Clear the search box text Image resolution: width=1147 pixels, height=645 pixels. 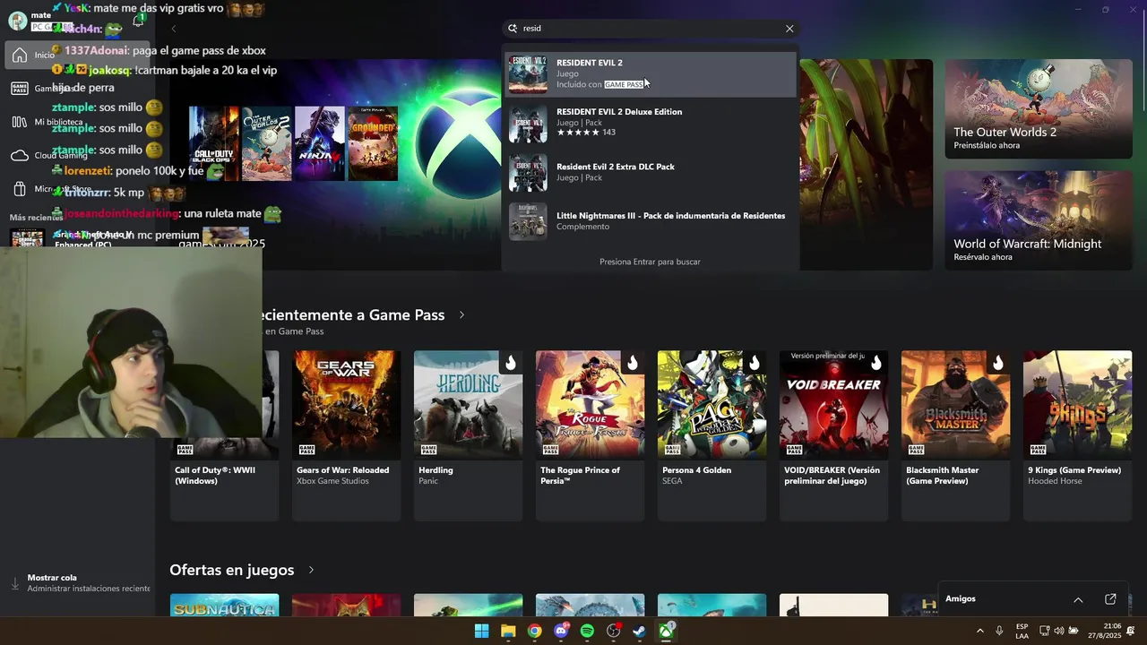click(x=789, y=29)
